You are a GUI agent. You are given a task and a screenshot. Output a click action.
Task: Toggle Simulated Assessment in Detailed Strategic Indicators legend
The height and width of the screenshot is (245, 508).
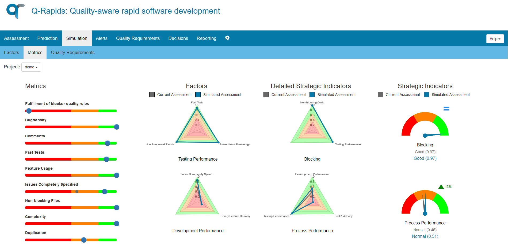tap(312, 94)
